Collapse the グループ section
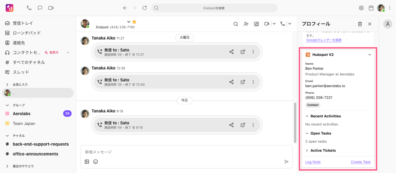396x173 pixels. click(x=7, y=105)
